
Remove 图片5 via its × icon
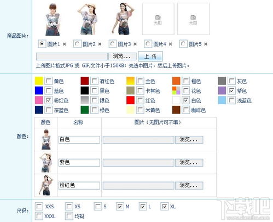[x=206, y=44]
